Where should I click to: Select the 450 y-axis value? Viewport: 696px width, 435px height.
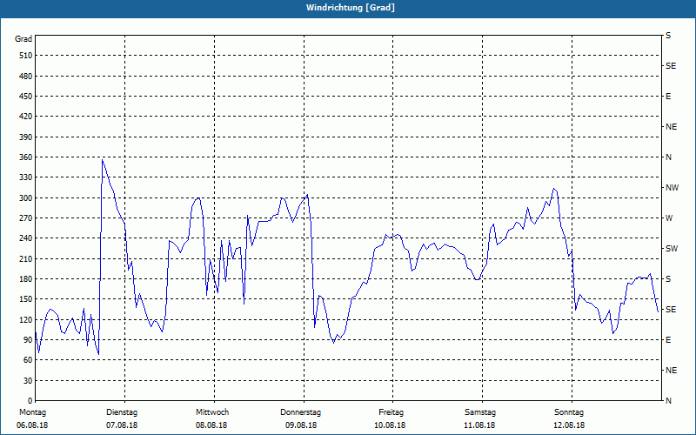click(x=26, y=97)
